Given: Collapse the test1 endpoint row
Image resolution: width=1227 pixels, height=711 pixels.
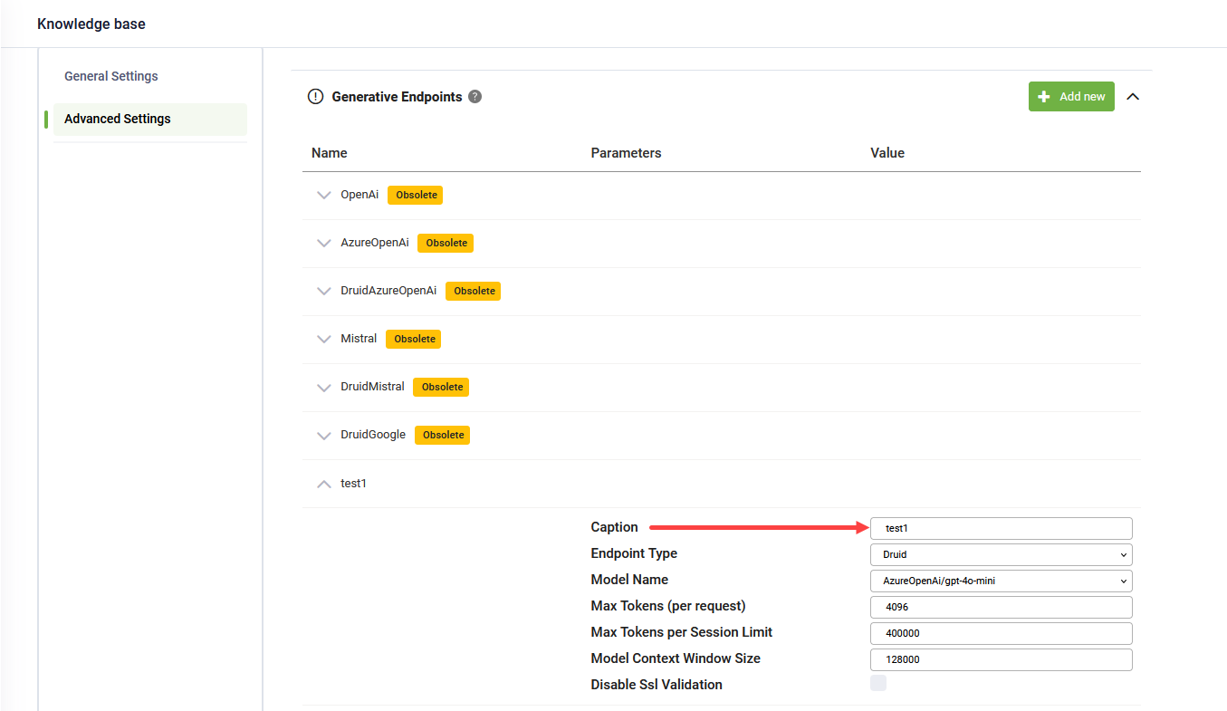Looking at the screenshot, I should click(x=324, y=484).
